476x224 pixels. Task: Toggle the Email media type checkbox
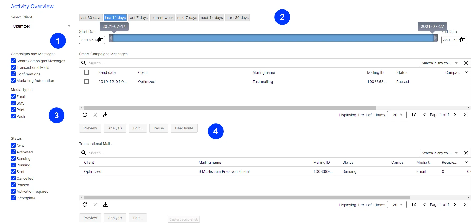click(x=13, y=96)
